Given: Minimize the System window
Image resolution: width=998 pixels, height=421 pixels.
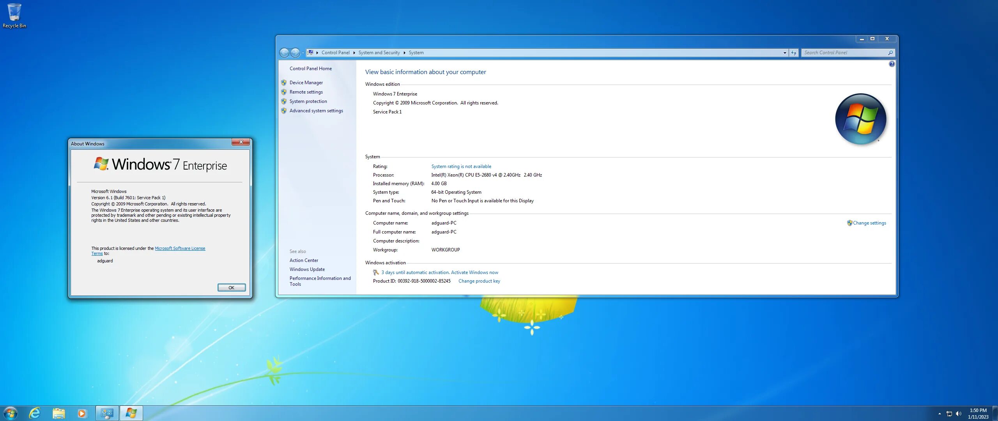Looking at the screenshot, I should pyautogui.click(x=862, y=39).
